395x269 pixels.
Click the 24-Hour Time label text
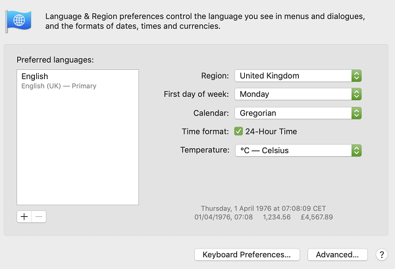271,132
